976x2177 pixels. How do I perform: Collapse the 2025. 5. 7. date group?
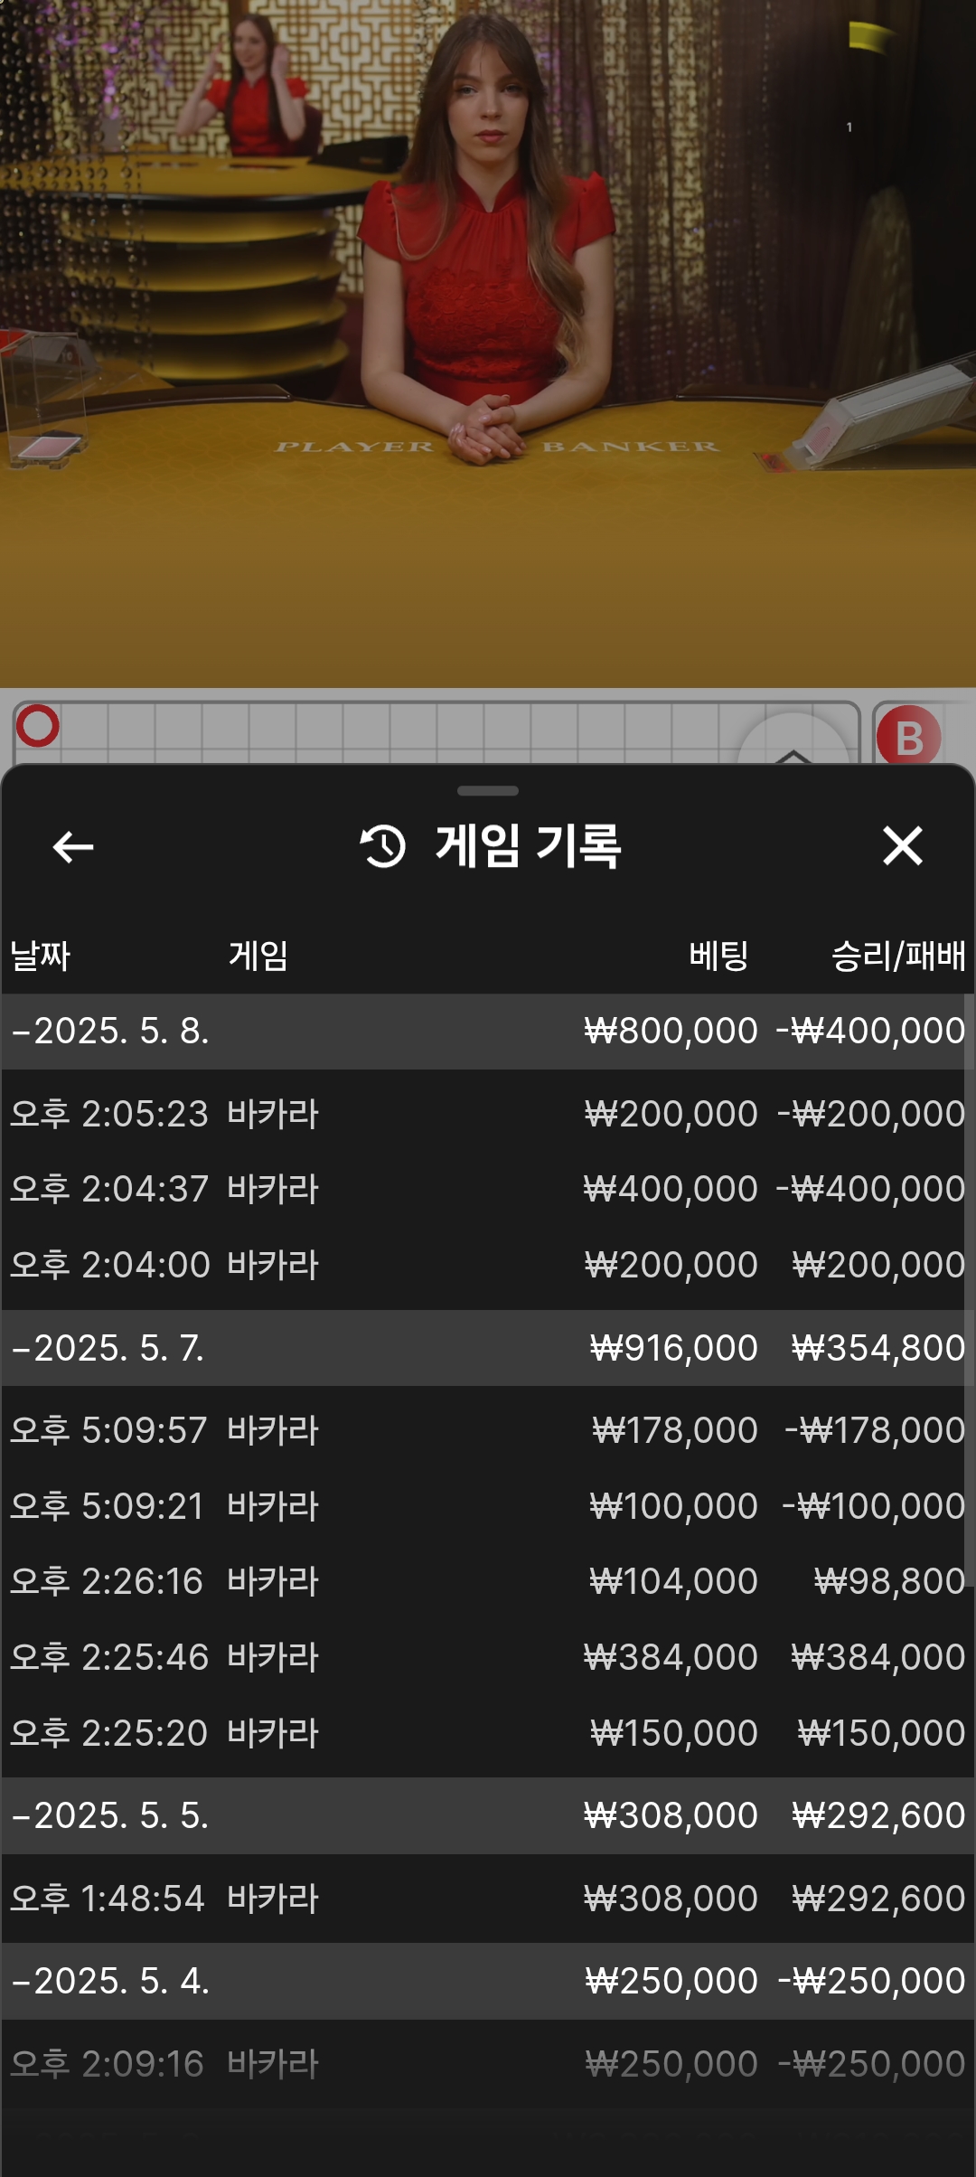(x=108, y=1348)
